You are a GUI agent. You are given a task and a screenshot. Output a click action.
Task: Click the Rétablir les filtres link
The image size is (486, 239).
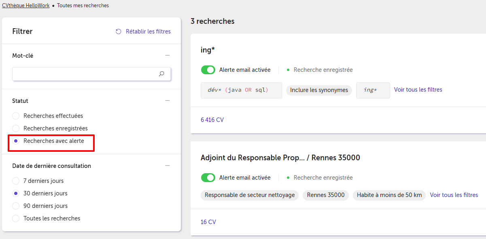(x=148, y=31)
